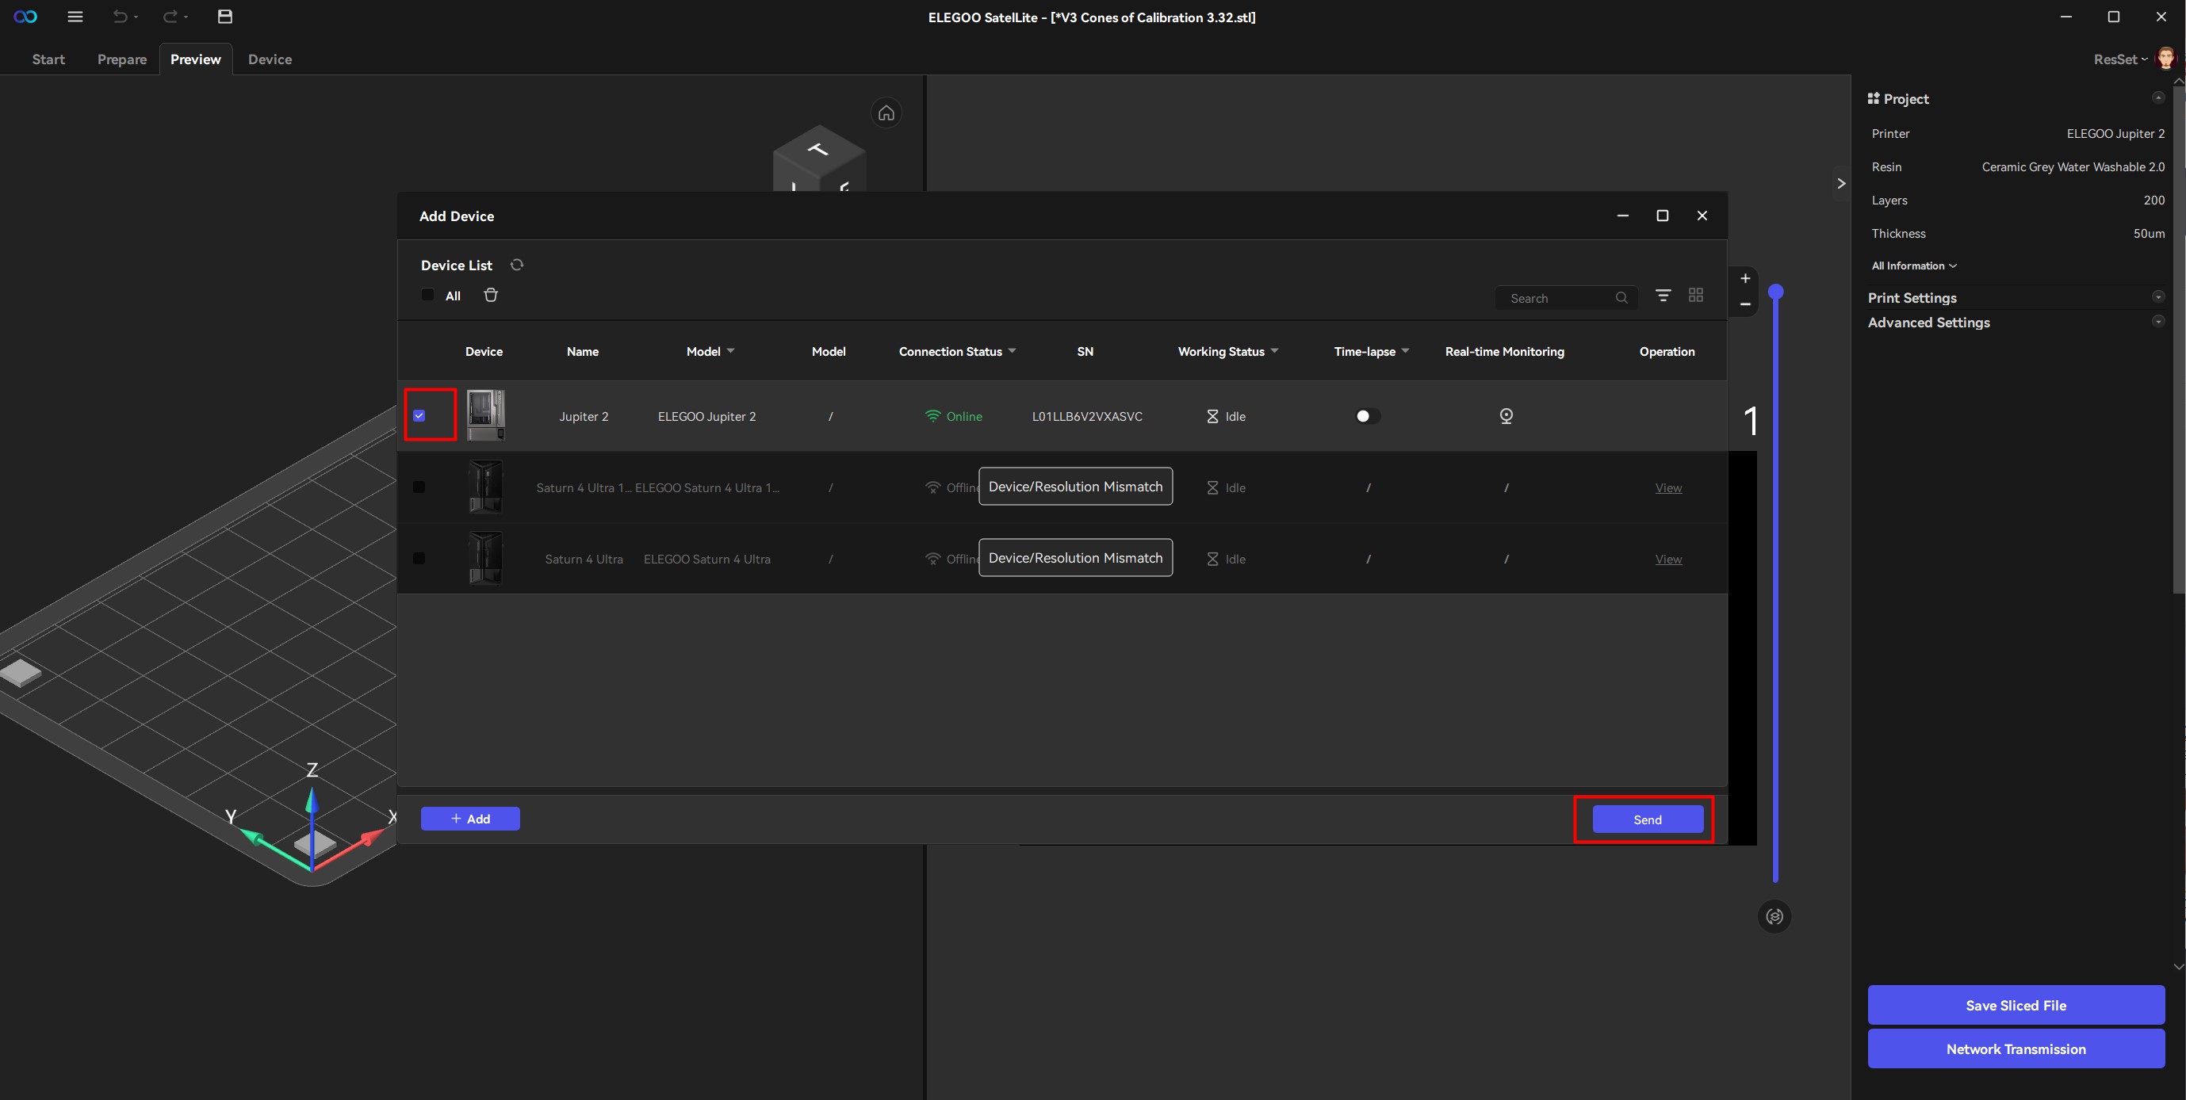Click the Resin value Ceramic Grey

coord(2073,167)
